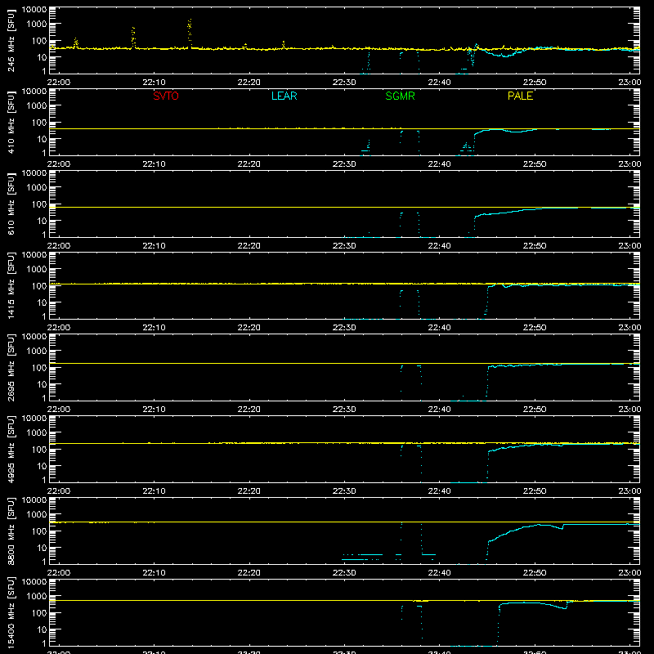This screenshot has width=654, height=654.
Task: Click the 10000 y-axis tick label of 245 MHz plot
Action: [x=34, y=10]
